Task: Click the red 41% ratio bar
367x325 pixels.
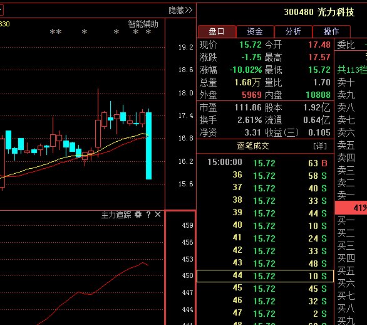Action: (x=351, y=208)
